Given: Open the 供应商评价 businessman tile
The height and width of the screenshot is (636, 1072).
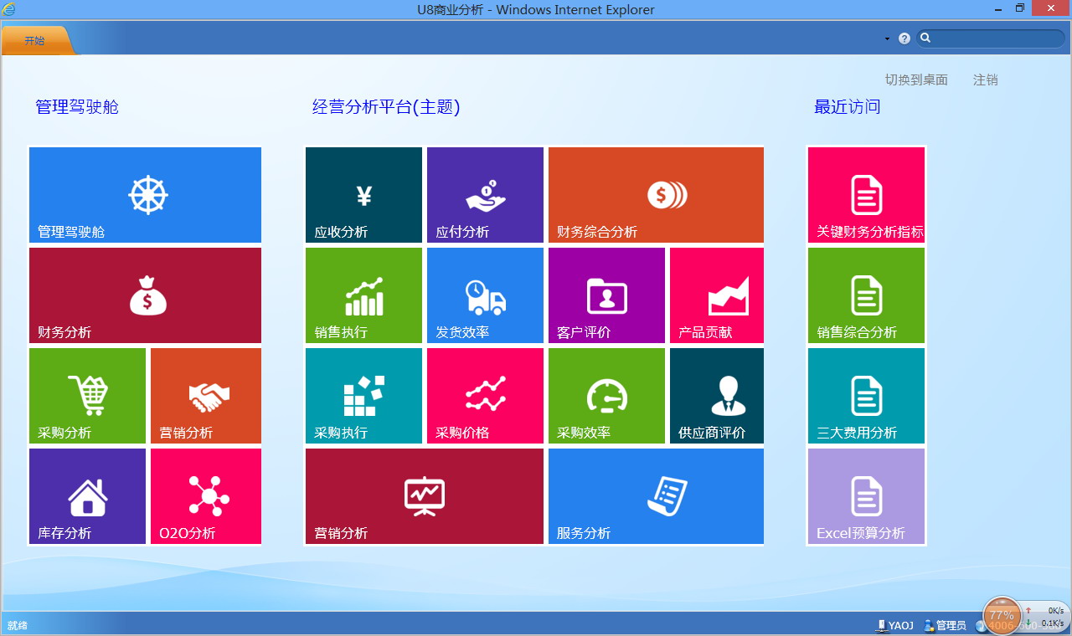Looking at the screenshot, I should [x=717, y=396].
